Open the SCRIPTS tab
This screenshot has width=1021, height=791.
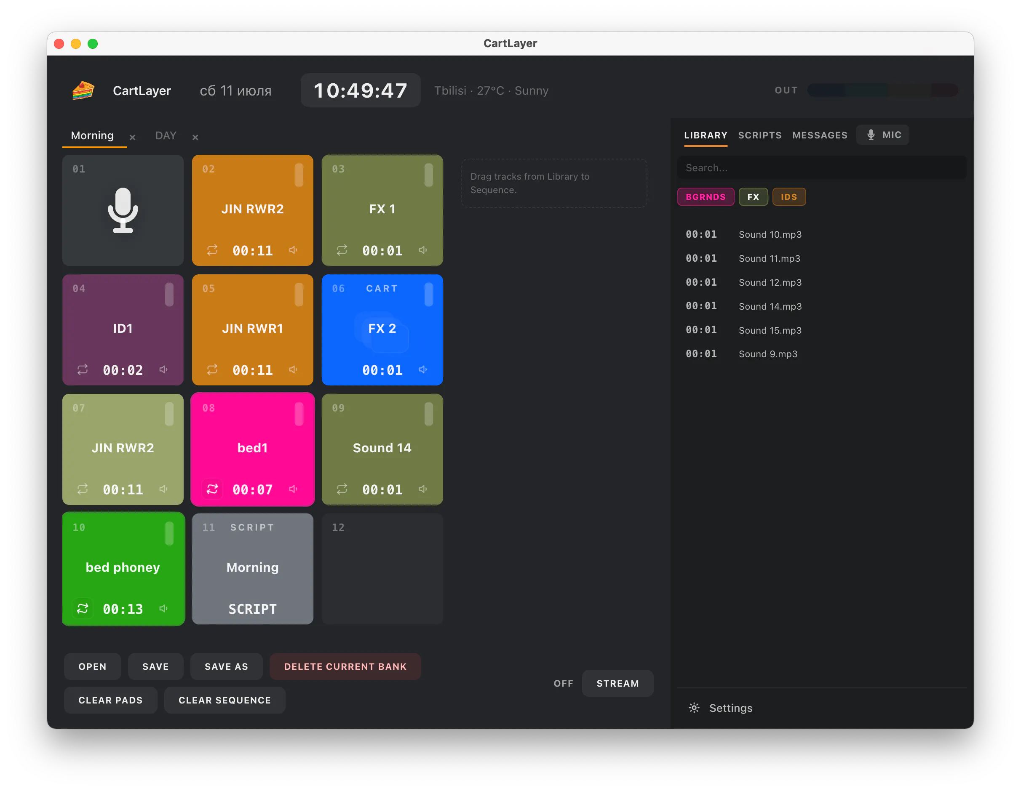(x=760, y=135)
